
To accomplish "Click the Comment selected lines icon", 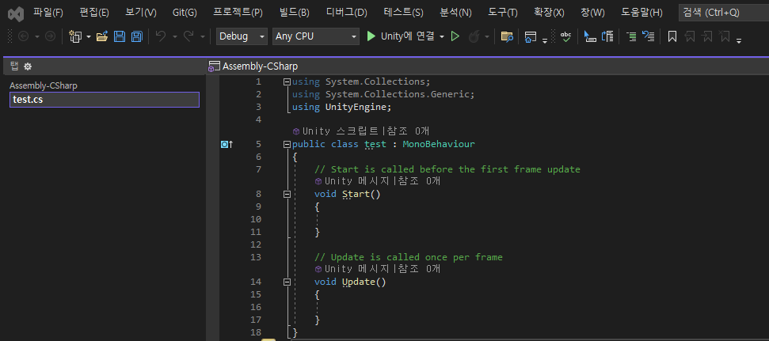I will [632, 36].
